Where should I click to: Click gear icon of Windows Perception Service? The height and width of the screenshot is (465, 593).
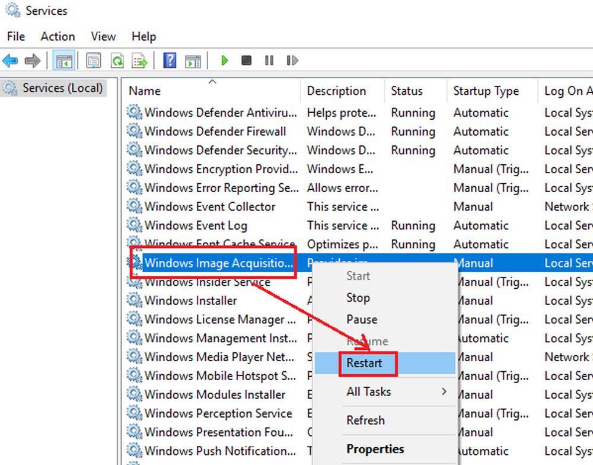pyautogui.click(x=134, y=413)
